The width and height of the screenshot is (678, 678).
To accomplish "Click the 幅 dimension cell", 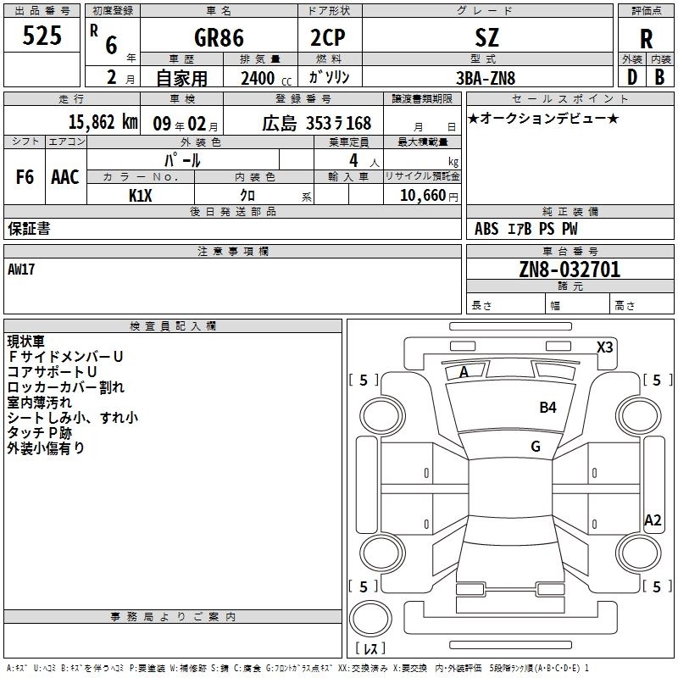I will (577, 305).
